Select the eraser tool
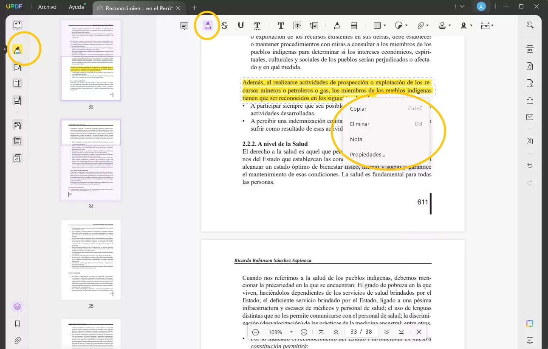The height and width of the screenshot is (349, 548). (354, 26)
